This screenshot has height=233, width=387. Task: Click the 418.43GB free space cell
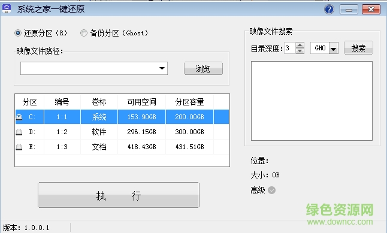click(141, 147)
